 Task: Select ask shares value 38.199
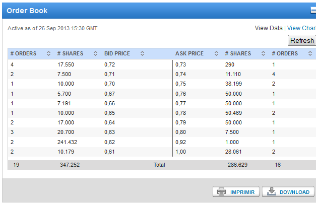pos(233,84)
